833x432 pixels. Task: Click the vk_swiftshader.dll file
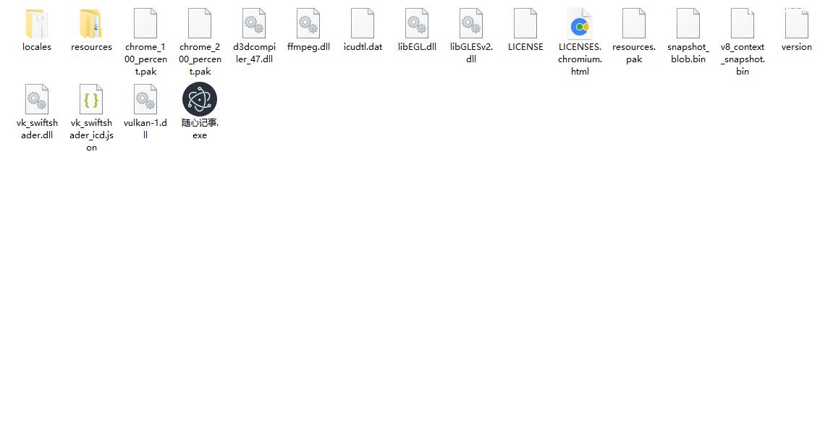point(37,100)
